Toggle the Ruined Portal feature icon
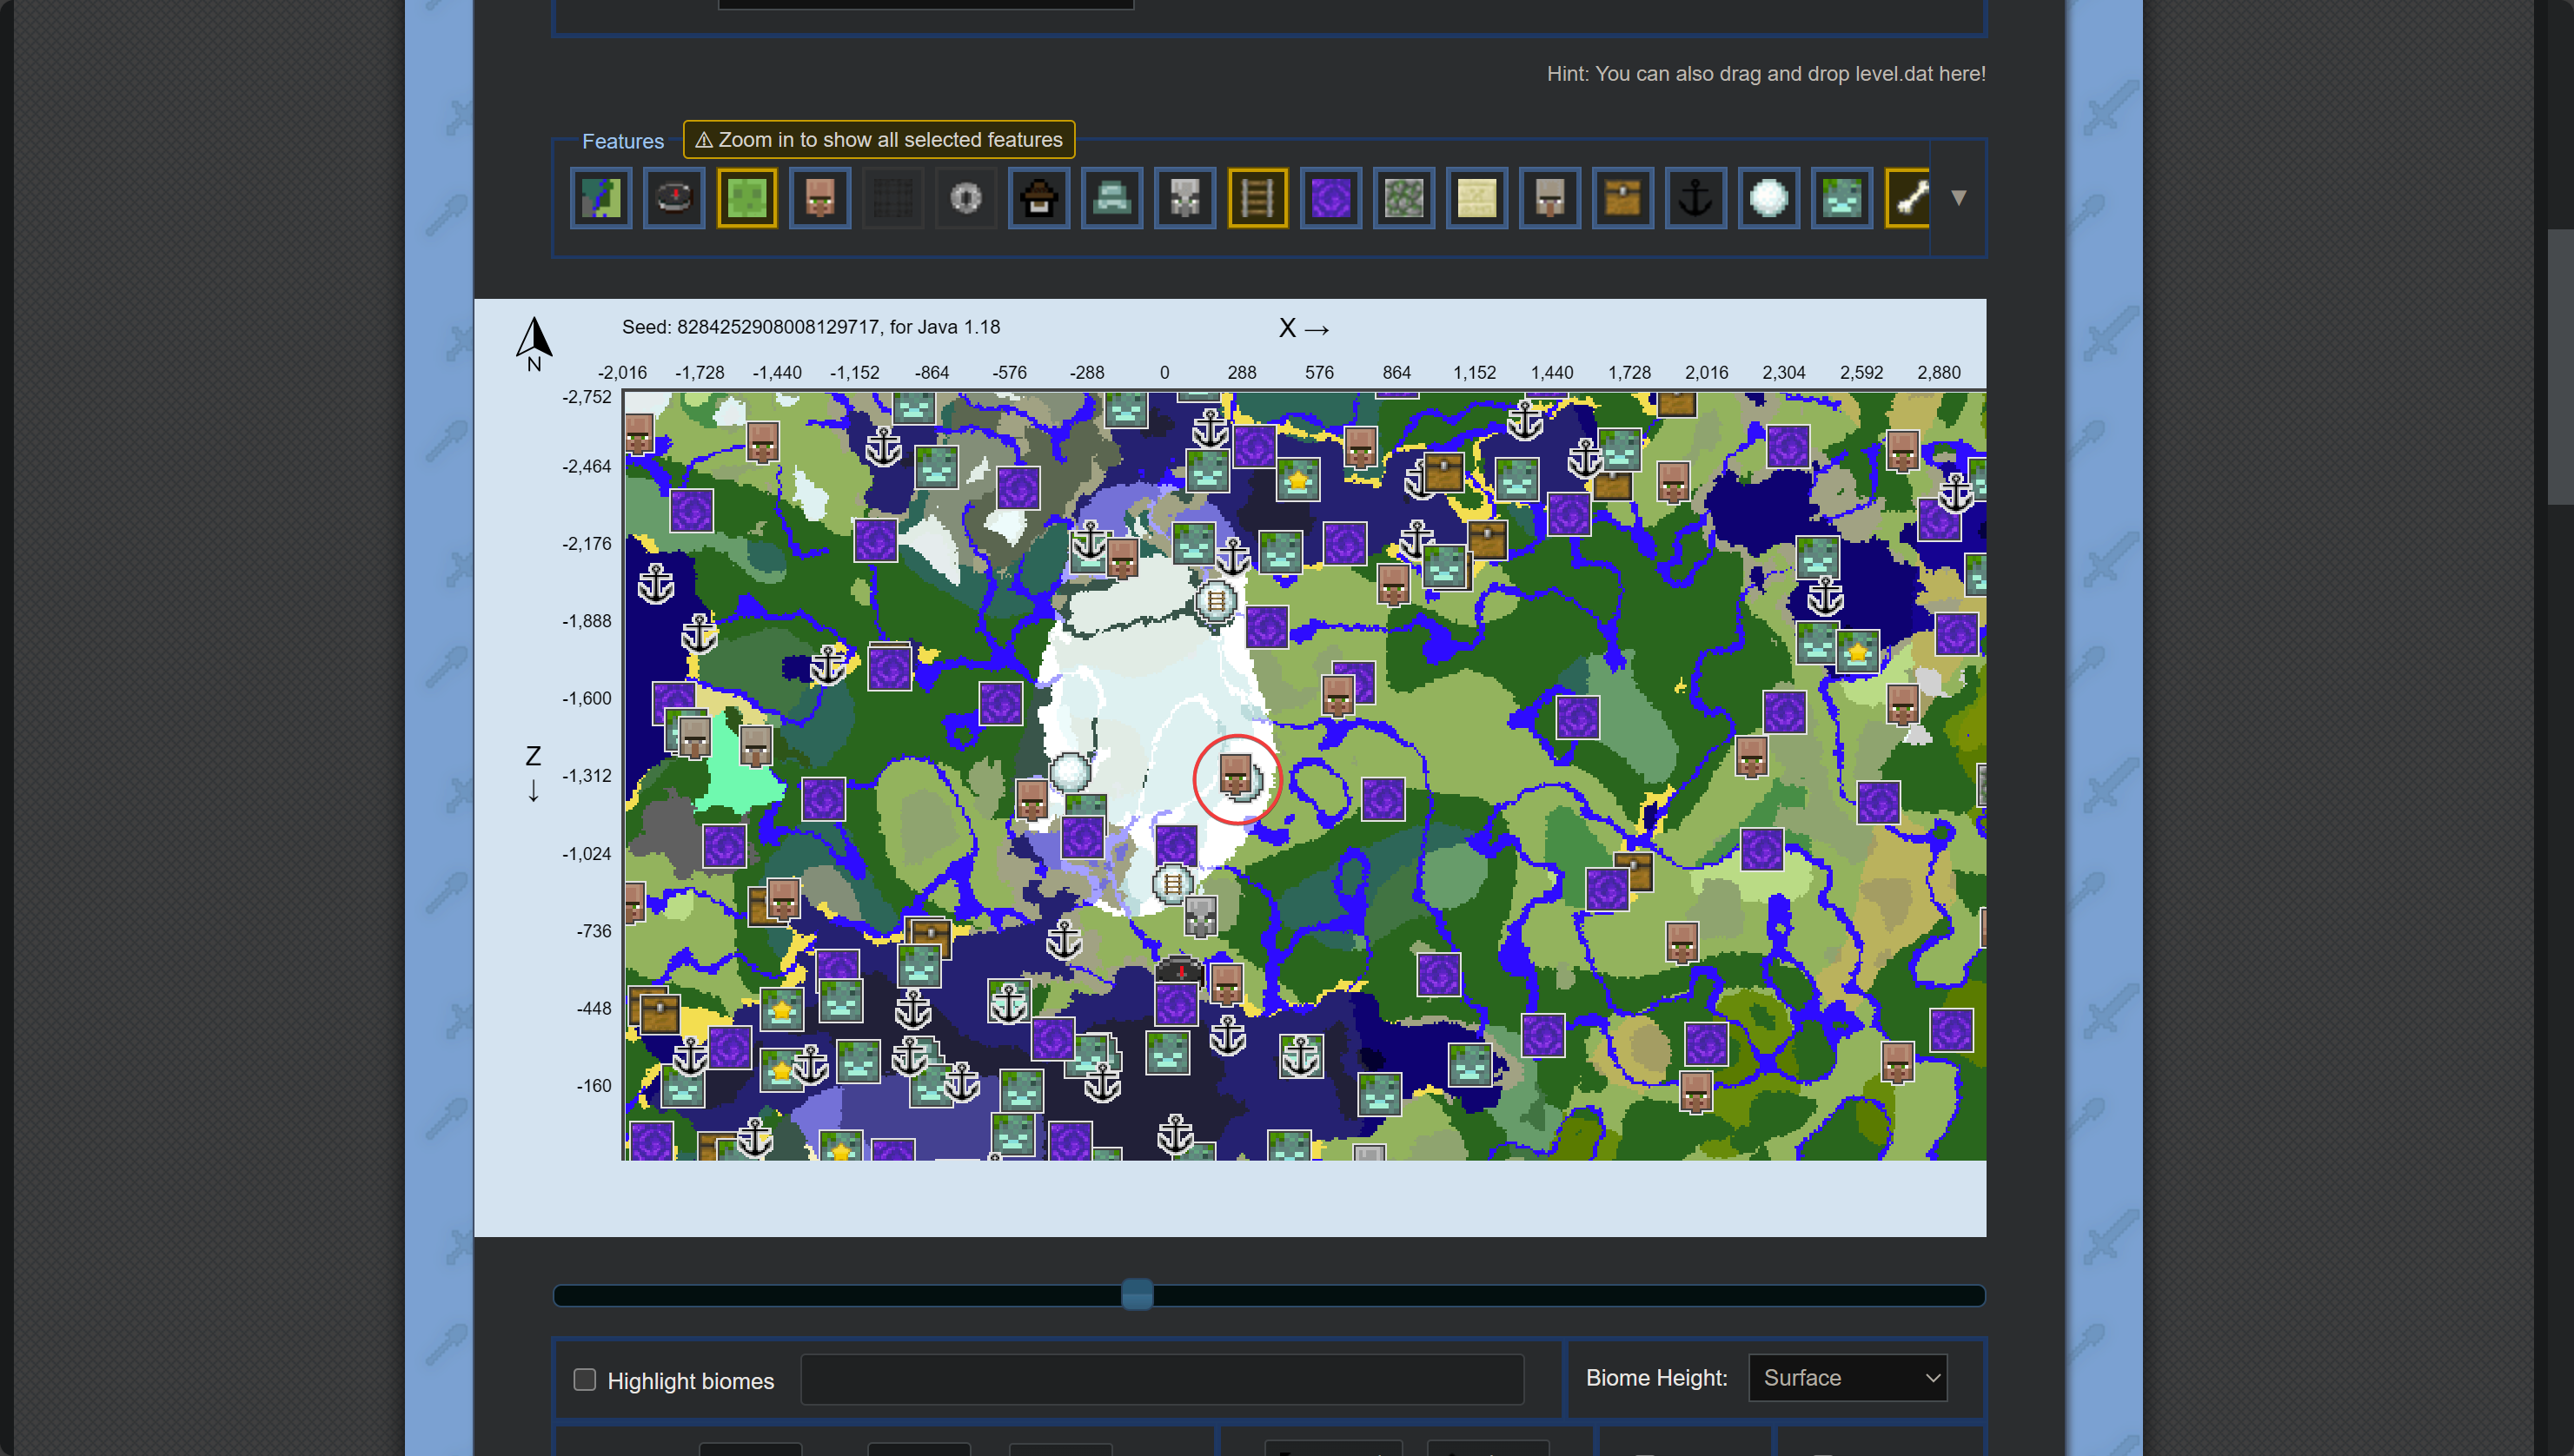Screen dimensions: 2574x1456 pos(1331,198)
